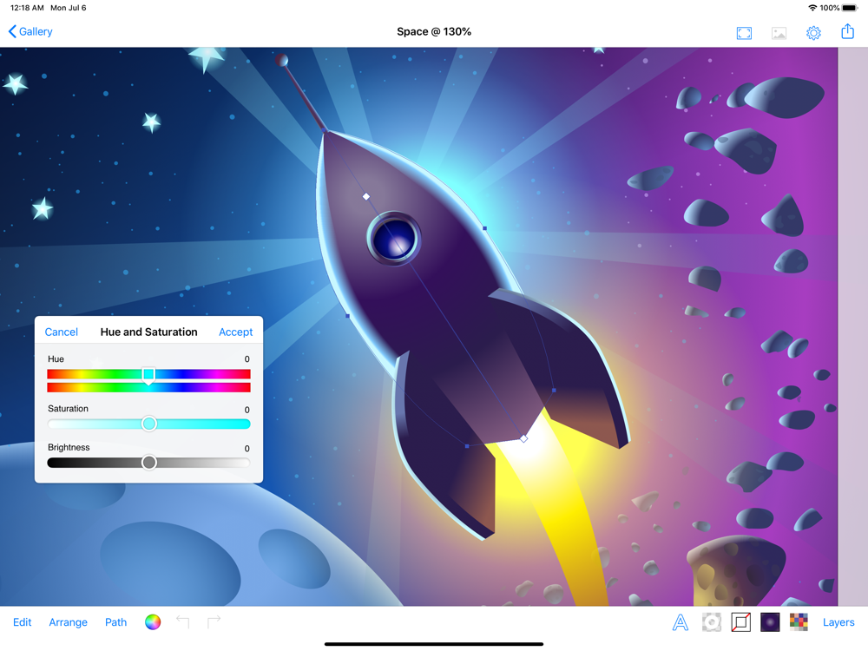Click the undo arrow

(182, 622)
